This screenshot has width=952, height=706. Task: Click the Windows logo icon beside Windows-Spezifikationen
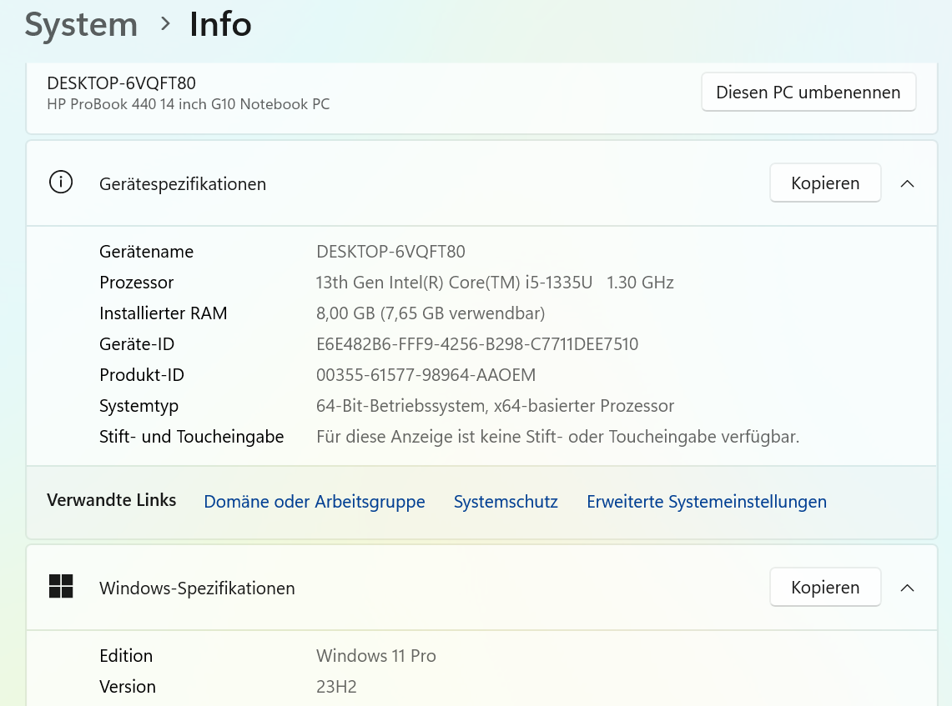[x=61, y=587]
